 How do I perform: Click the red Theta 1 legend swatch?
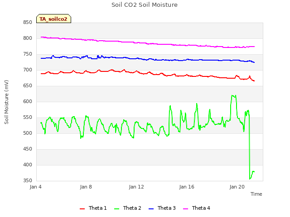[x=82, y=209]
